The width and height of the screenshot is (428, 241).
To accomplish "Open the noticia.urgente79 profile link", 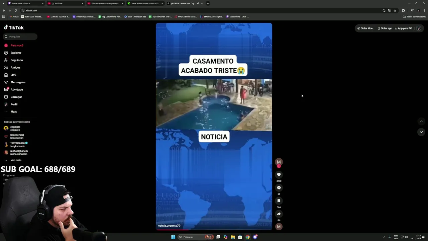I will click(169, 226).
